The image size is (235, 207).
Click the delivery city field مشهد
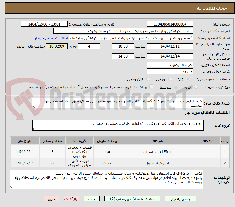[x=170, y=71]
